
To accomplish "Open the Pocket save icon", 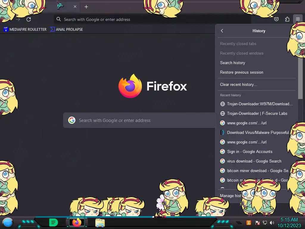I will point(276,19).
